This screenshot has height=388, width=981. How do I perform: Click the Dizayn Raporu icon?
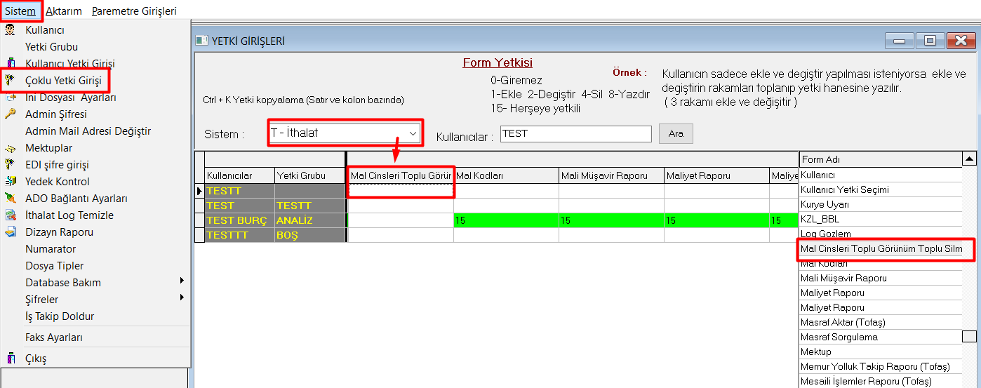click(10, 232)
